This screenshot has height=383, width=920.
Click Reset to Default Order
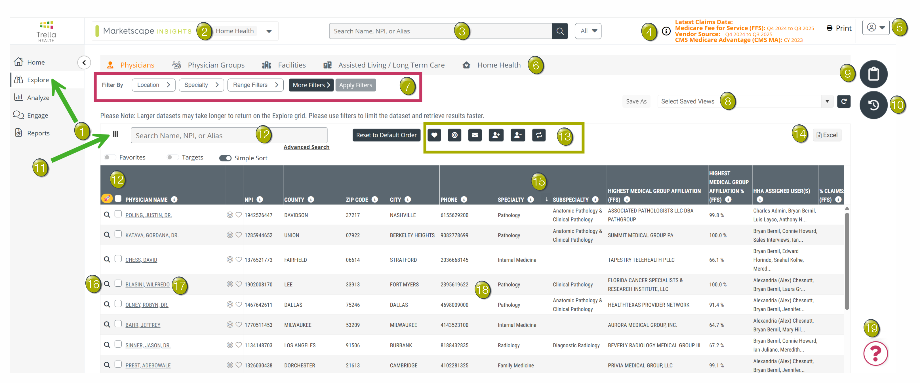(386, 135)
